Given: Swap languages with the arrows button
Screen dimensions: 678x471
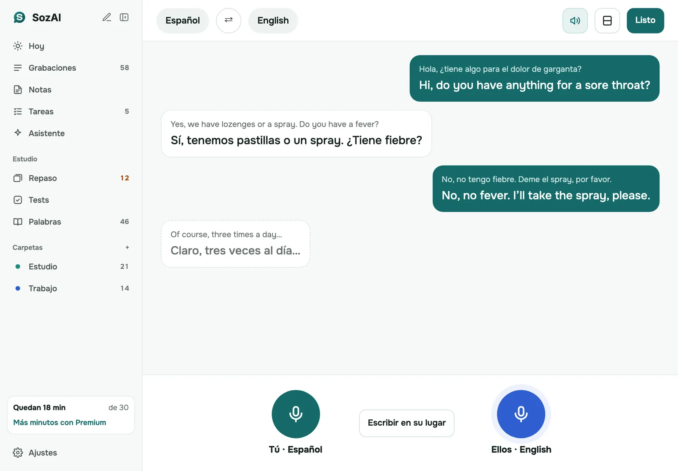Looking at the screenshot, I should tap(229, 20).
